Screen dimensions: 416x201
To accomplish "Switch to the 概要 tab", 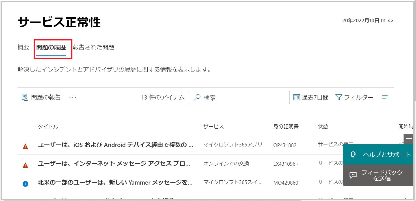I will point(23,47).
